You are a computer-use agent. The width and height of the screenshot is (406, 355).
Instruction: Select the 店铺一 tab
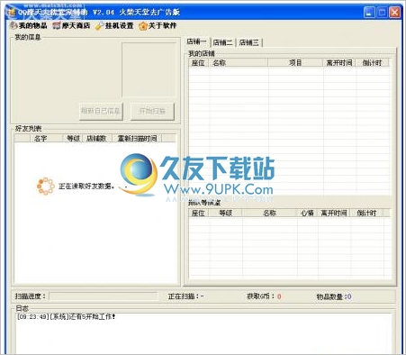(197, 41)
